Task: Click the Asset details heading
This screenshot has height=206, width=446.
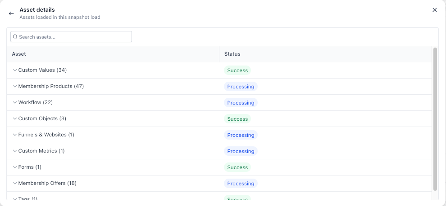Action: tap(37, 10)
